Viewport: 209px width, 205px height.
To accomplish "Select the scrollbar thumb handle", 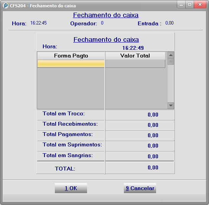I will coord(171,62).
